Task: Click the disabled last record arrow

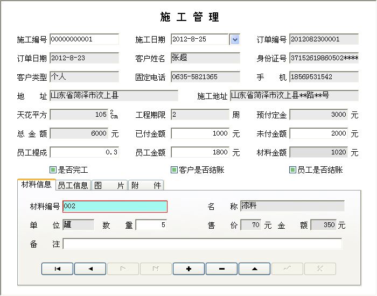Action: coord(156,269)
